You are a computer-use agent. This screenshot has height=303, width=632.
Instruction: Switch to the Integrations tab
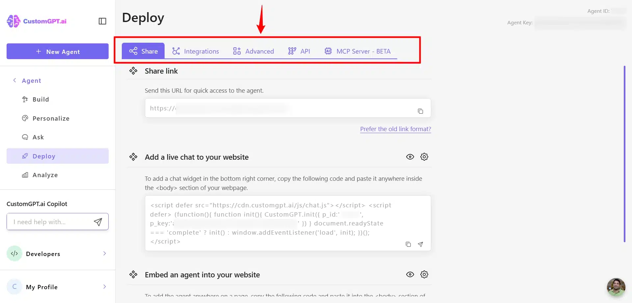196,51
